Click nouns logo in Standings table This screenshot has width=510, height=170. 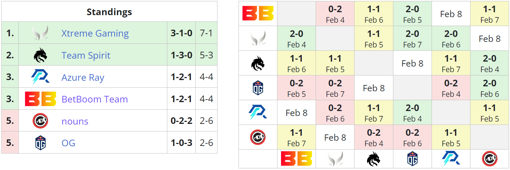pos(41,121)
